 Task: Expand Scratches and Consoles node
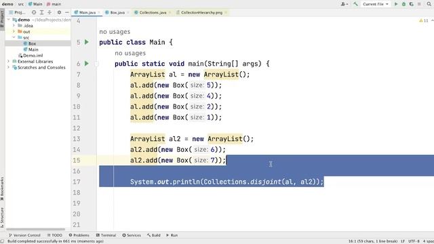(9, 67)
